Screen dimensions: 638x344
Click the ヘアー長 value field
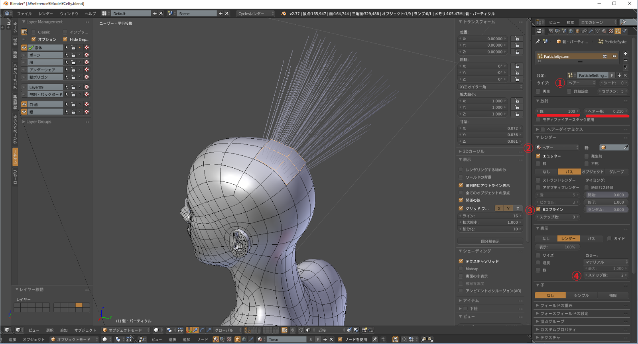606,111
